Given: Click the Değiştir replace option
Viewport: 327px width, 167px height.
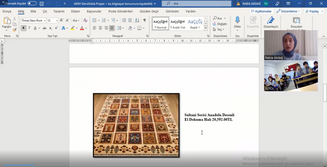Looking at the screenshot, I should point(220,24).
